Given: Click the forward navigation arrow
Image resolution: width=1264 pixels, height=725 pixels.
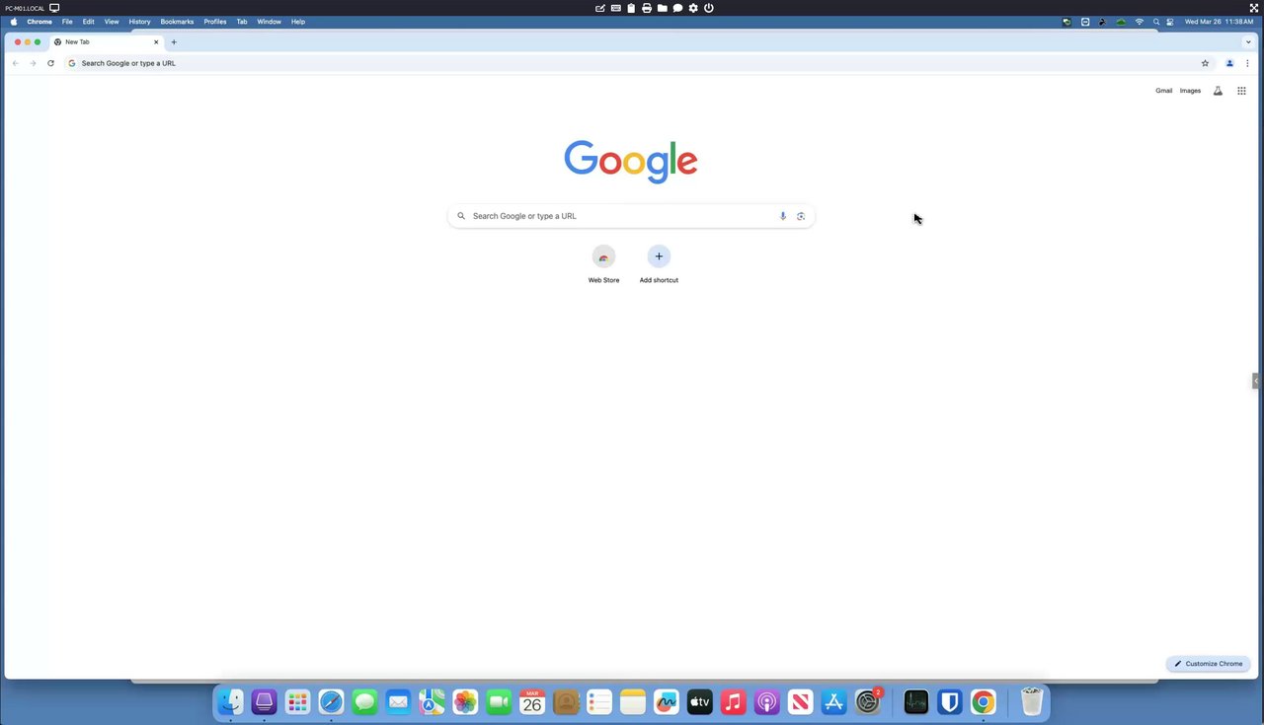Looking at the screenshot, I should (x=33, y=63).
